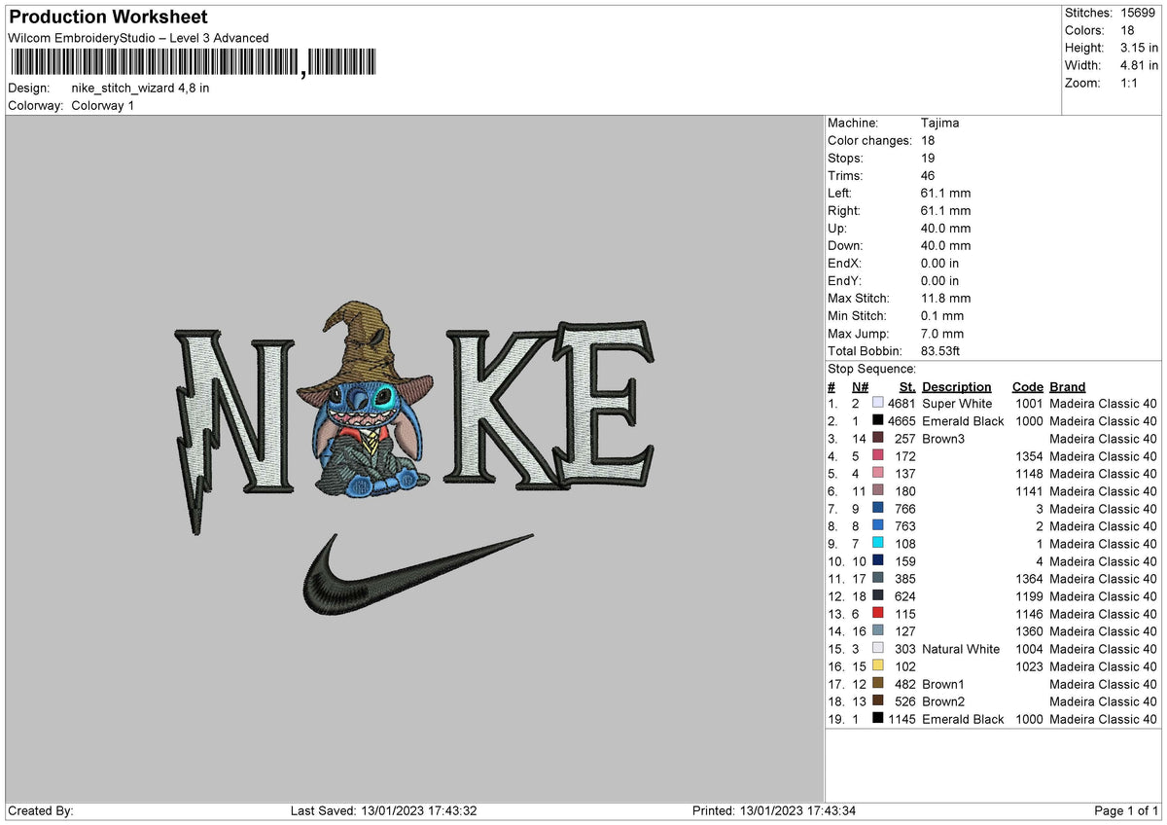Click the yellow swatch with code 1023
Viewport: 1167px width, 825px height.
click(x=878, y=665)
